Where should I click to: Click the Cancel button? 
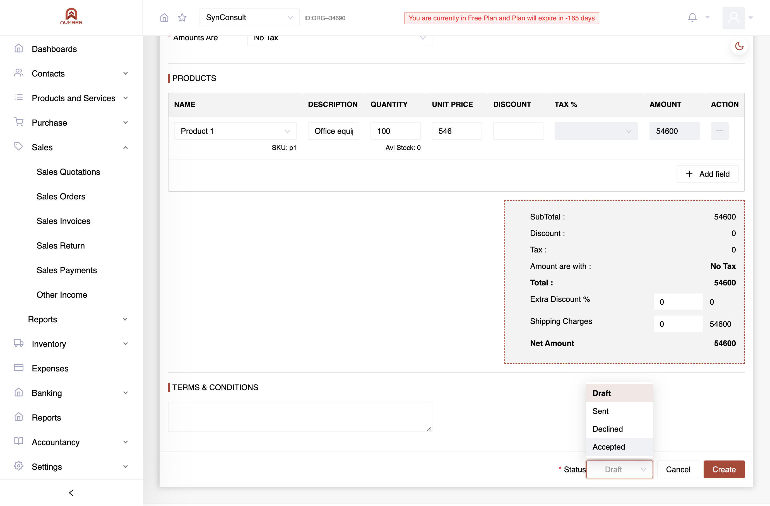[678, 469]
